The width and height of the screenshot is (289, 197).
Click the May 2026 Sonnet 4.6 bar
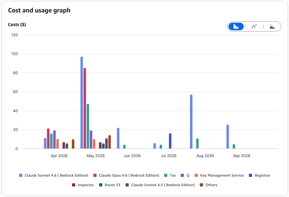point(82,103)
